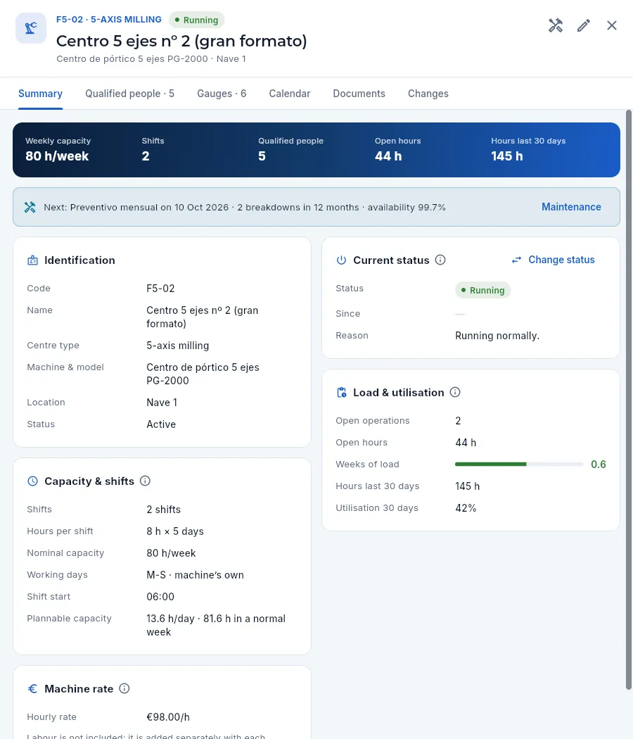
Task: Click the Running badge in header
Action: pos(196,20)
